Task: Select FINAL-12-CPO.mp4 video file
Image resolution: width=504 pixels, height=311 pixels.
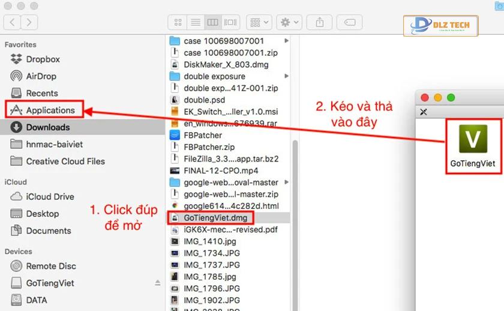Action: coord(229,171)
